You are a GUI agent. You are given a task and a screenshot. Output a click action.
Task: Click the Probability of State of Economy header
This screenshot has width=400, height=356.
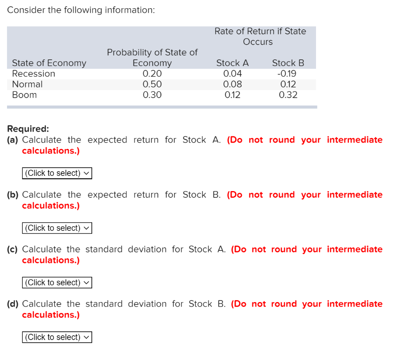152,57
